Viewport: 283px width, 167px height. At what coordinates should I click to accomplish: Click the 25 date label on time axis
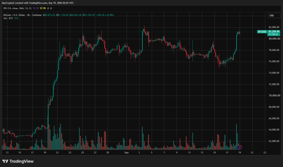82,152
